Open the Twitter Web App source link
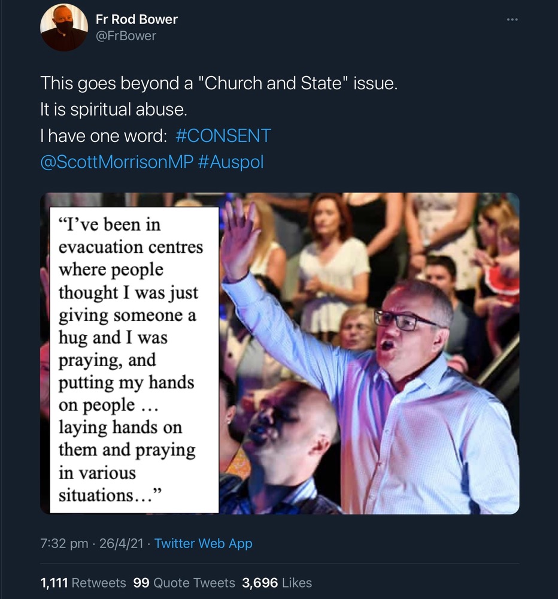Image resolution: width=558 pixels, height=599 pixels. tap(203, 543)
